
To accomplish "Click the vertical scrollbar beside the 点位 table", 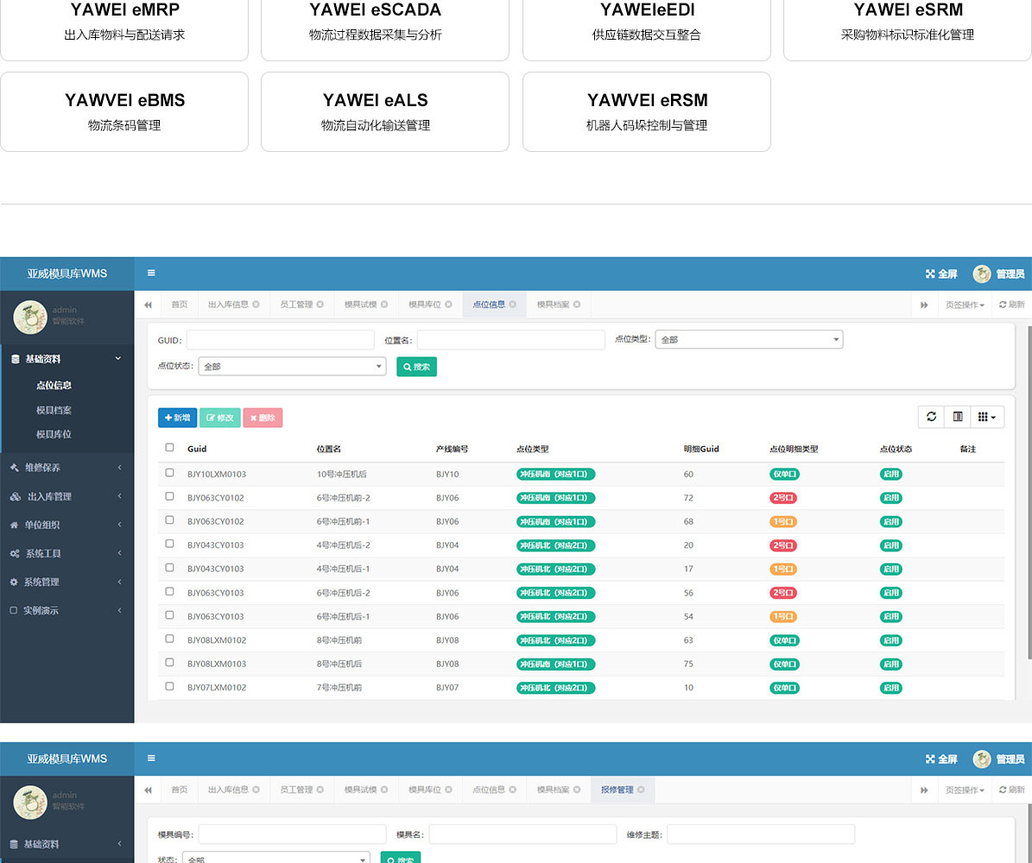I will [1028, 492].
